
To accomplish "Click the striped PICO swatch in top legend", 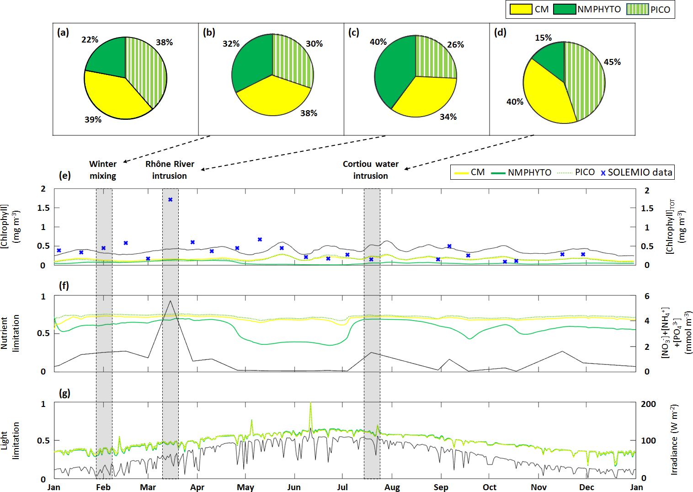I will (637, 9).
